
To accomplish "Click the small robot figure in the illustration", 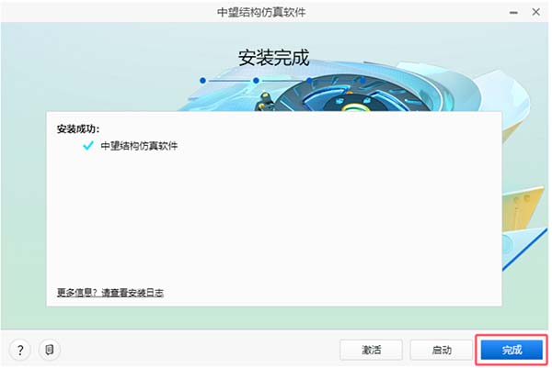I will click(x=264, y=102).
